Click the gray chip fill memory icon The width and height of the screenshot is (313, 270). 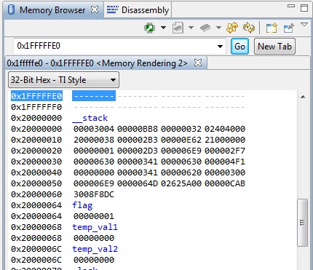[205, 28]
